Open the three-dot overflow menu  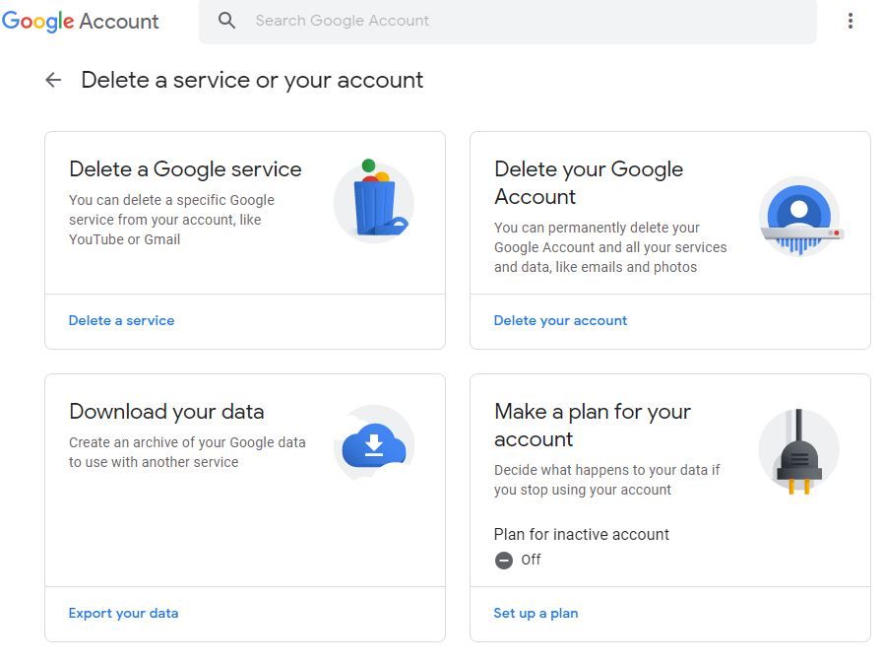point(851,21)
